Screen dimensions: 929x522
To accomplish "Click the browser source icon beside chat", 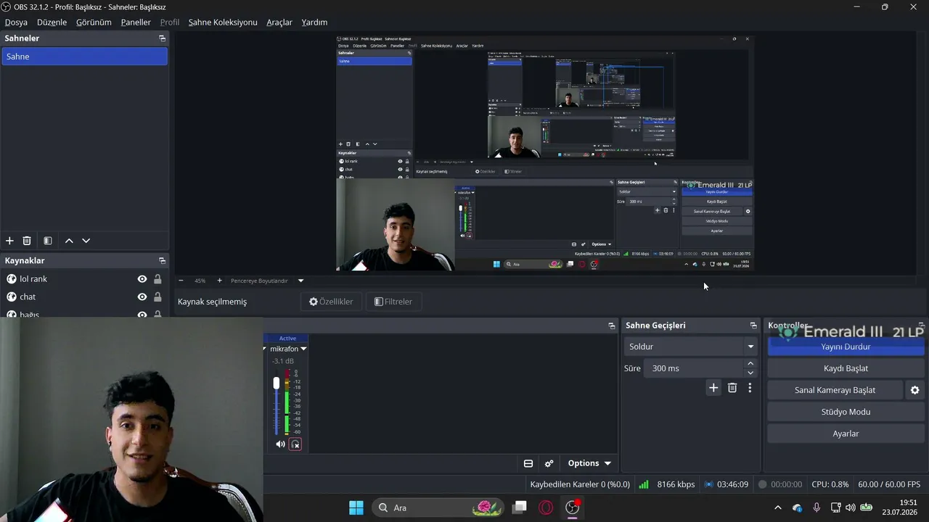I will (x=12, y=297).
